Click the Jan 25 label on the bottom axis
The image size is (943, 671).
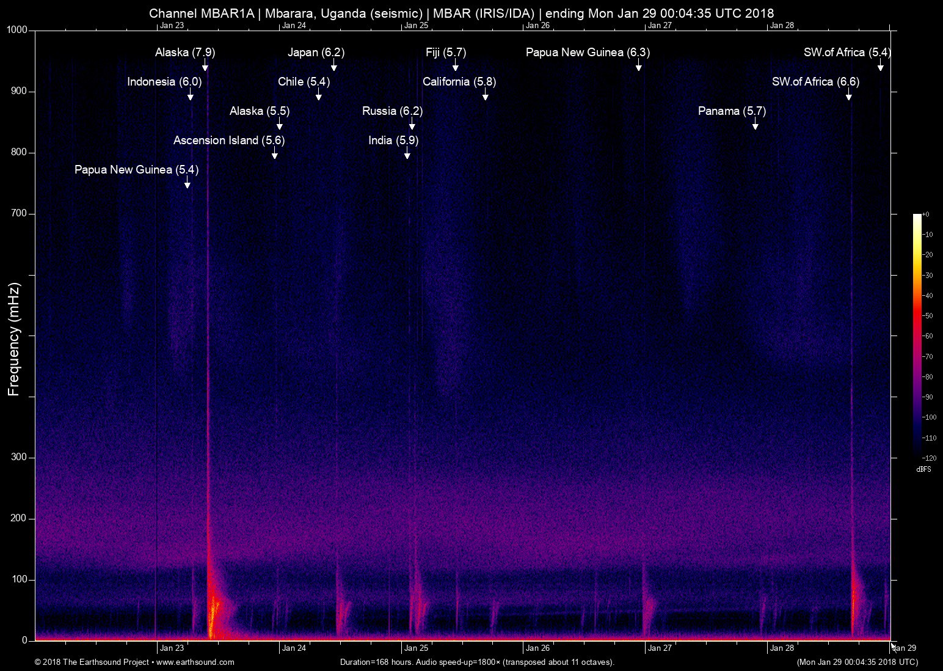(416, 648)
